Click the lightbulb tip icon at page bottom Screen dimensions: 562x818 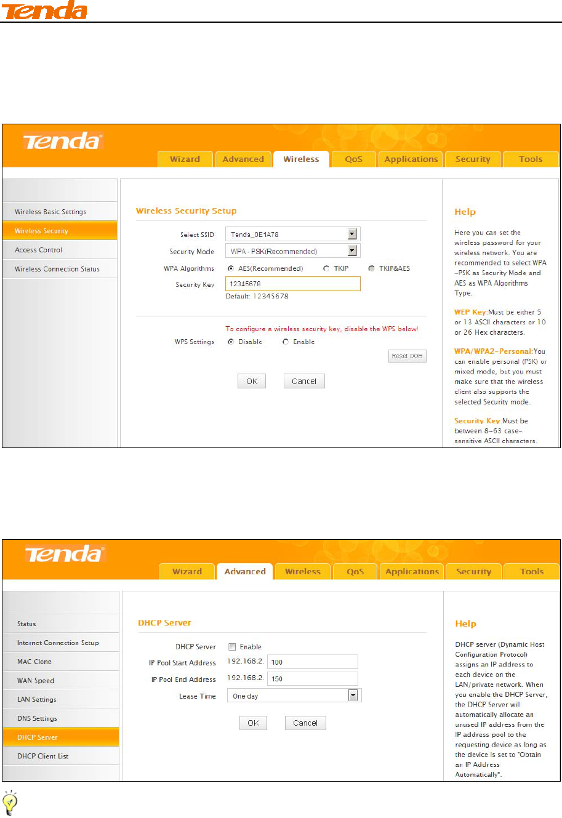click(x=10, y=803)
